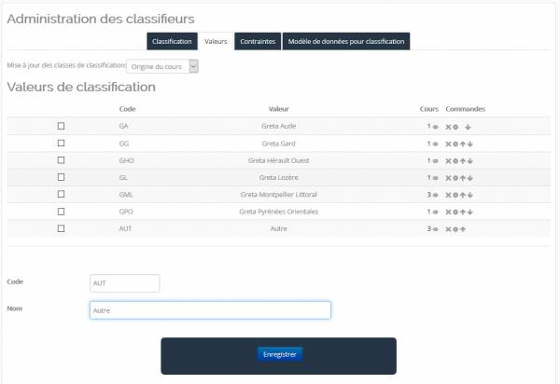Open the Contraintes tab
Image resolution: width=560 pixels, height=384 pixels.
point(257,42)
